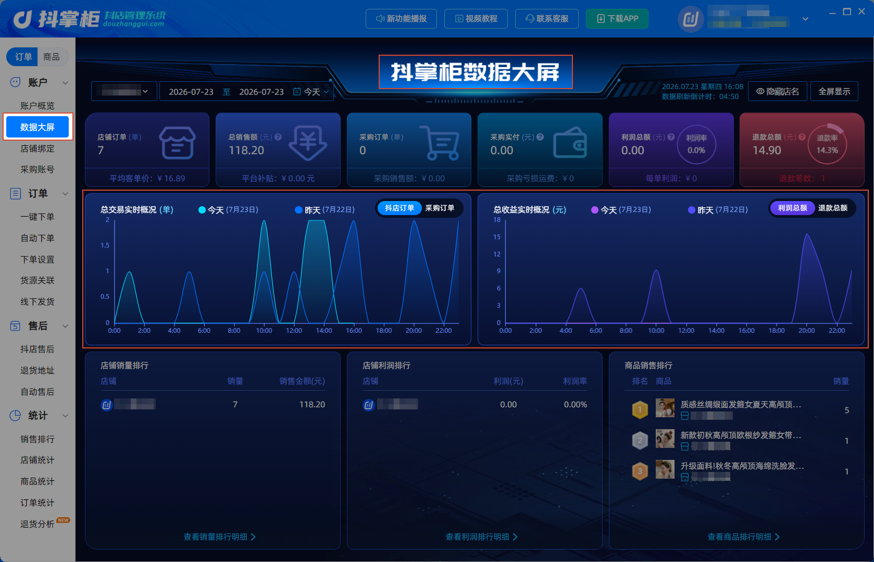Click the 利润率 ring gauge
The image size is (874, 562).
pos(696,144)
